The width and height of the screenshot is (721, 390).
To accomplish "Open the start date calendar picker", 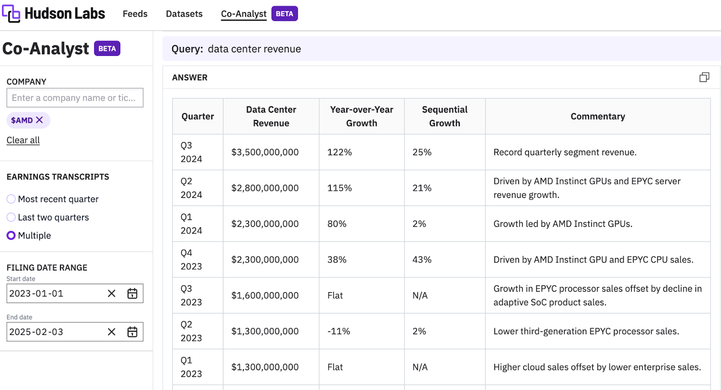I will (132, 294).
